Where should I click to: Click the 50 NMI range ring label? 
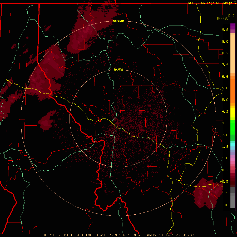coord(118,70)
